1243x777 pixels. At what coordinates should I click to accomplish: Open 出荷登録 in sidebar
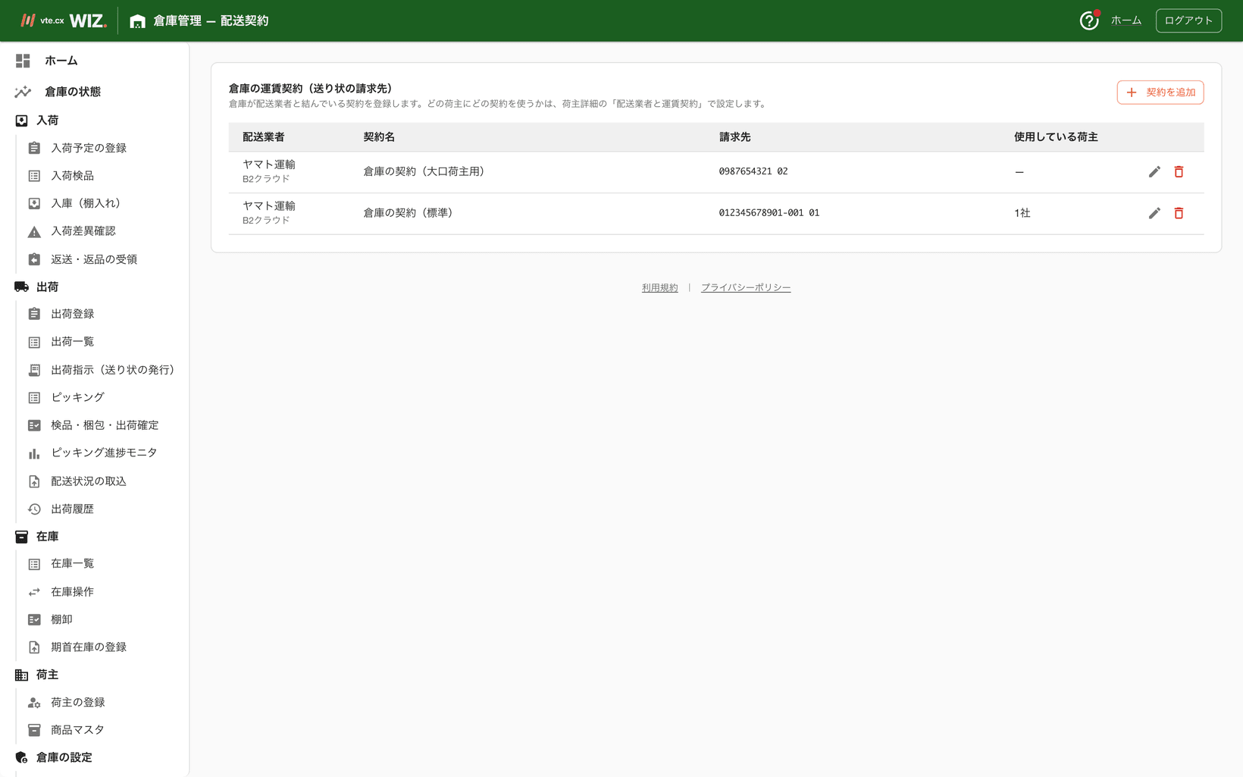[x=72, y=314]
